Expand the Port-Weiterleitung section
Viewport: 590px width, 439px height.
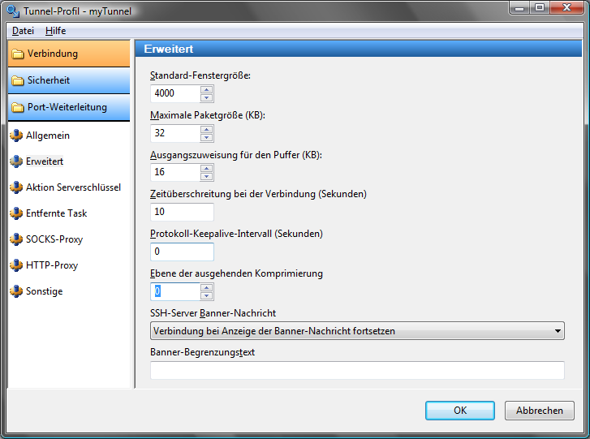point(68,107)
